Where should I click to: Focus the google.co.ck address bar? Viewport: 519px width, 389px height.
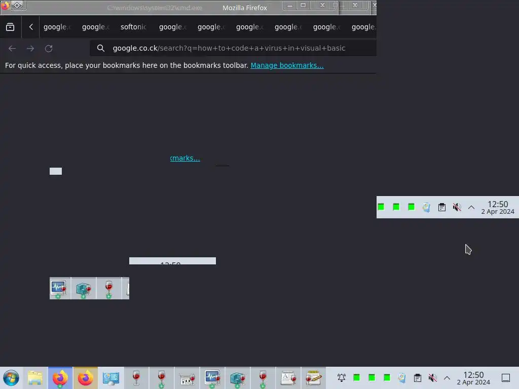pyautogui.click(x=233, y=48)
